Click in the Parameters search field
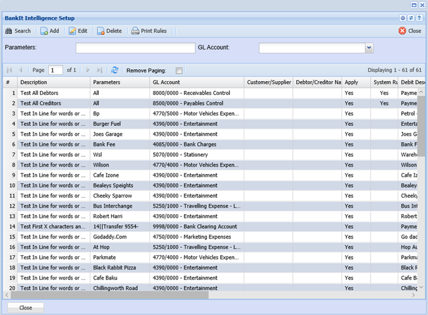The image size is (428, 315). click(x=135, y=47)
